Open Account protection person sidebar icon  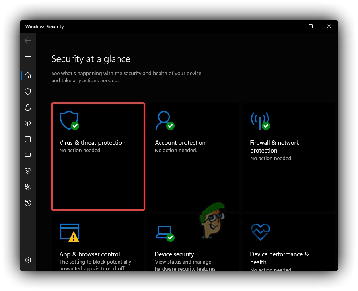point(28,107)
